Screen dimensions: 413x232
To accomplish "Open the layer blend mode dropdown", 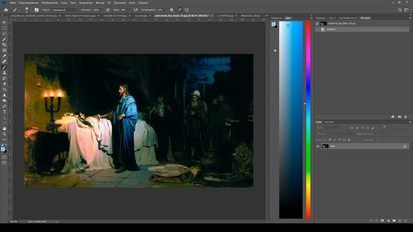I will (334, 134).
